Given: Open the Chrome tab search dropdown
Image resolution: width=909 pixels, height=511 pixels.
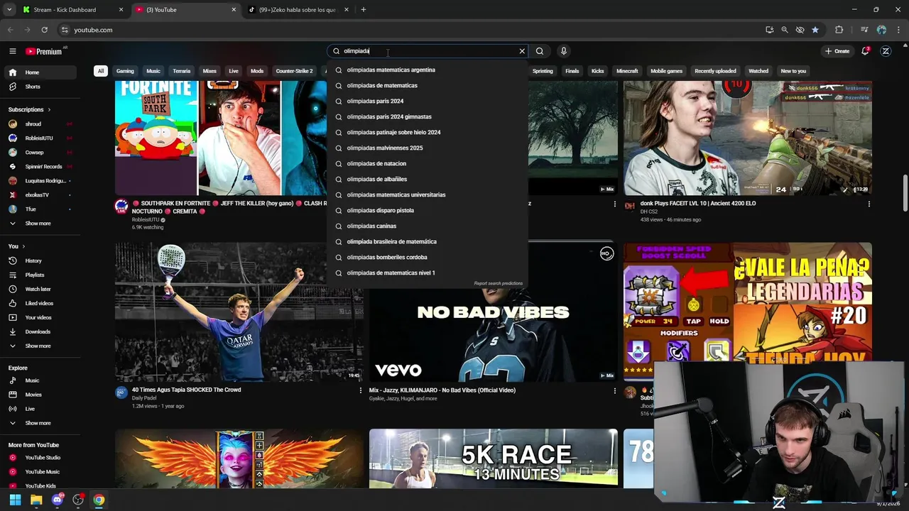Looking at the screenshot, I should pyautogui.click(x=9, y=10).
